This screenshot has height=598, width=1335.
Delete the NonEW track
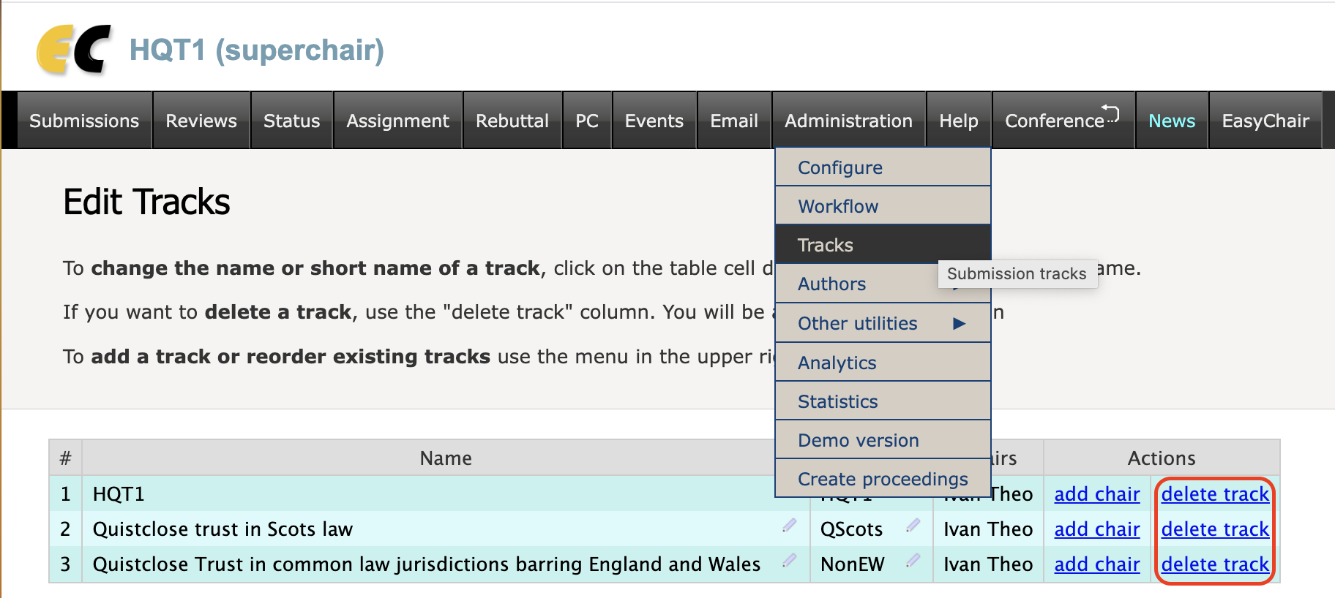point(1215,564)
